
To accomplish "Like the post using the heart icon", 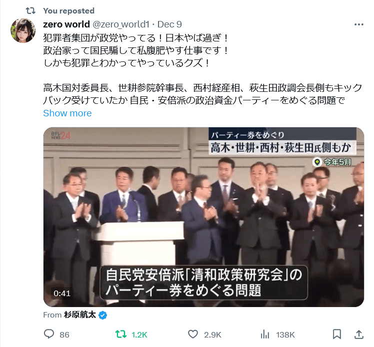I will [192, 335].
